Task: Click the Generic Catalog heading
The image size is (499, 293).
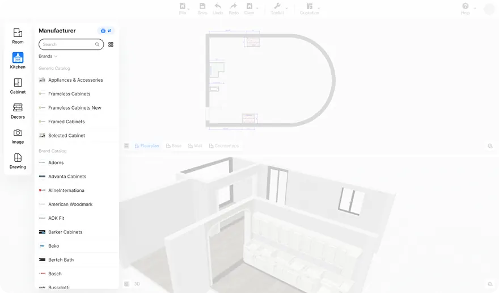Action: coord(54,68)
